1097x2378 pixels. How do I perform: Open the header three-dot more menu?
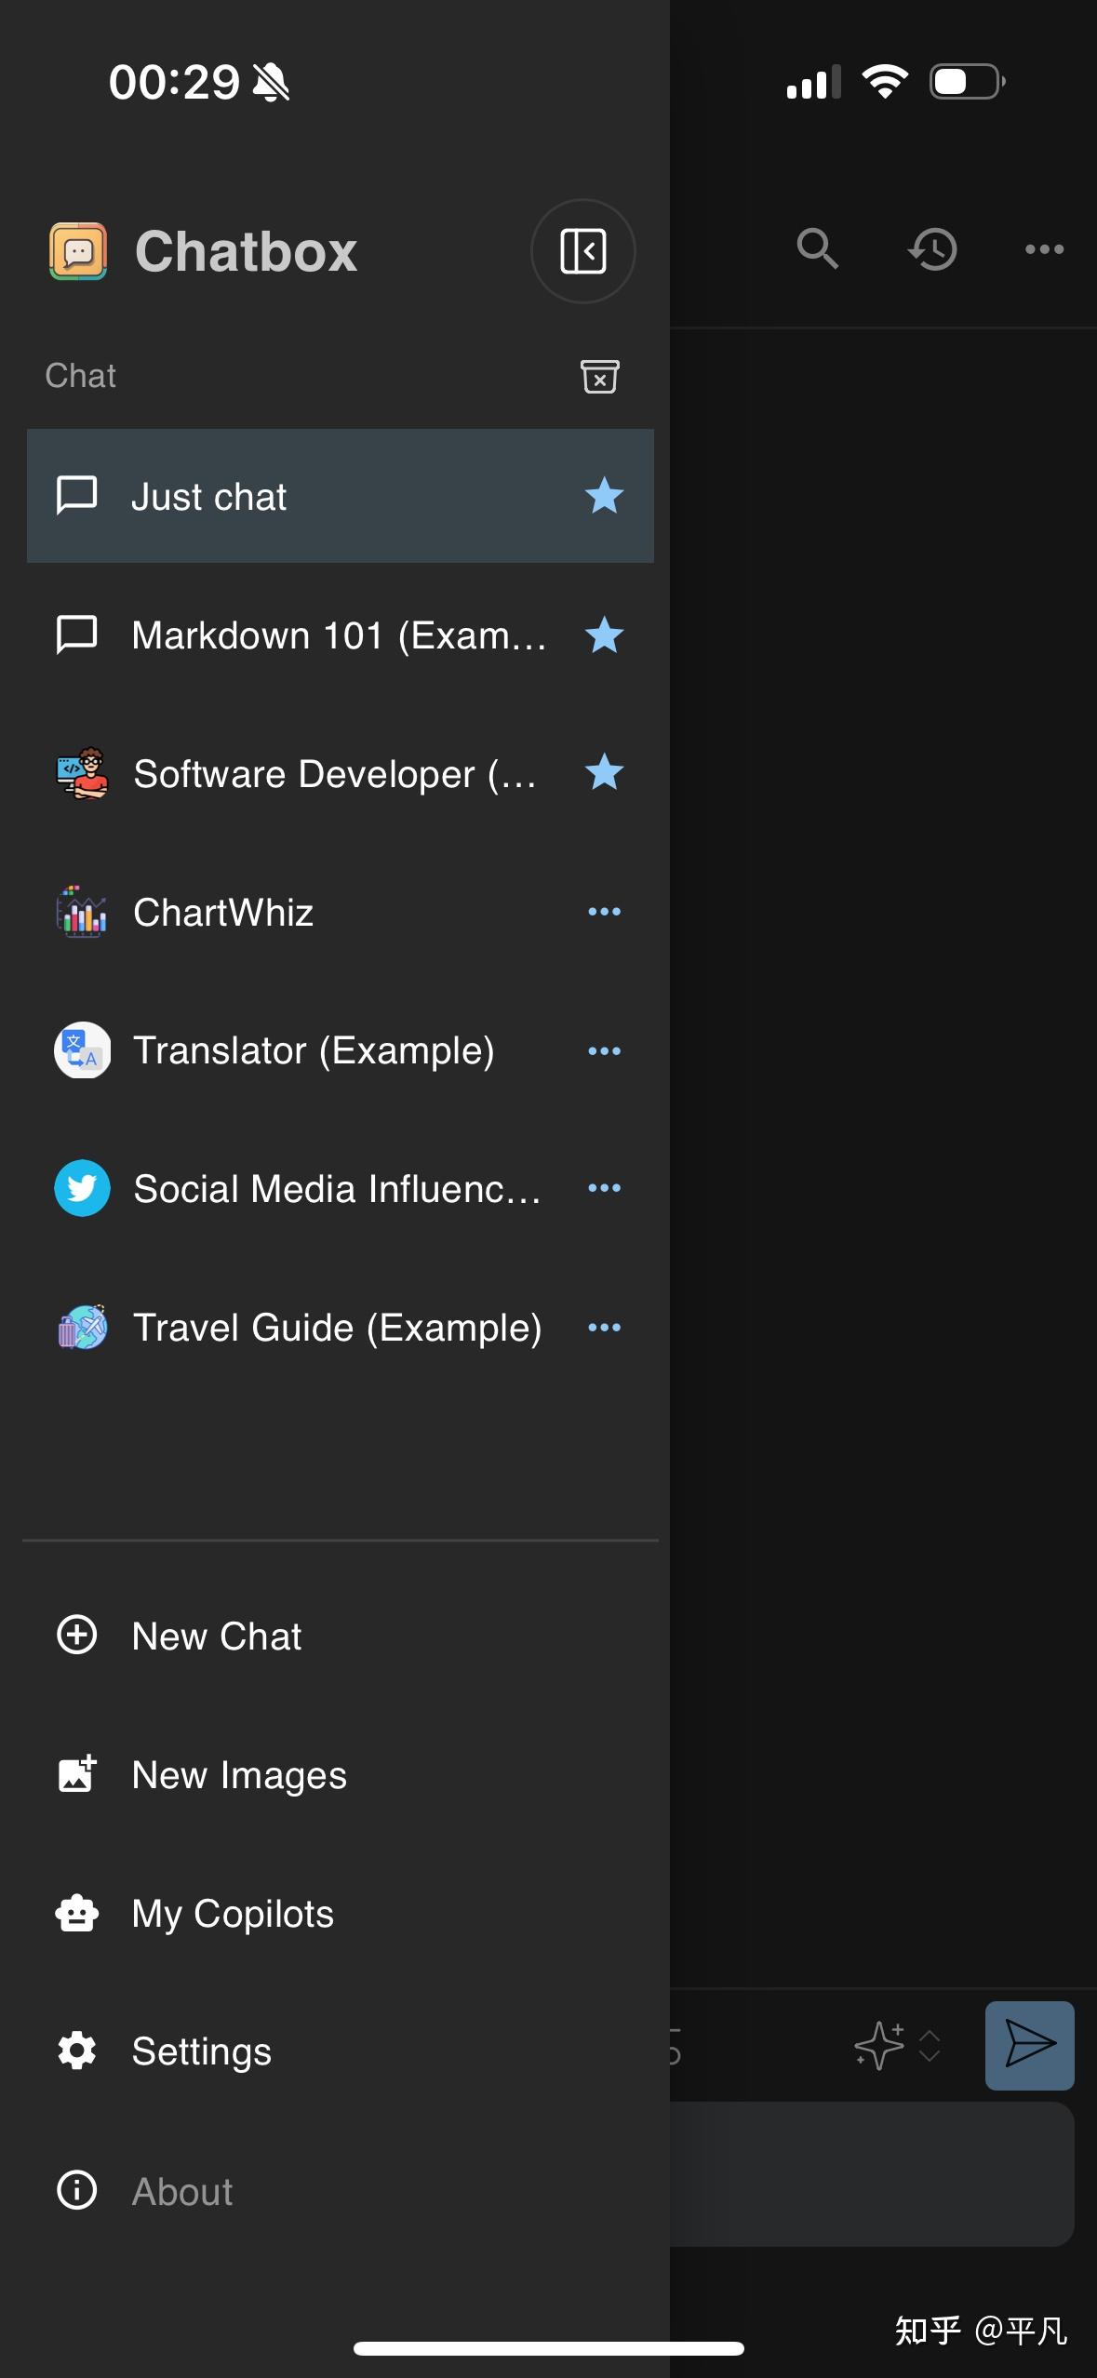1044,249
